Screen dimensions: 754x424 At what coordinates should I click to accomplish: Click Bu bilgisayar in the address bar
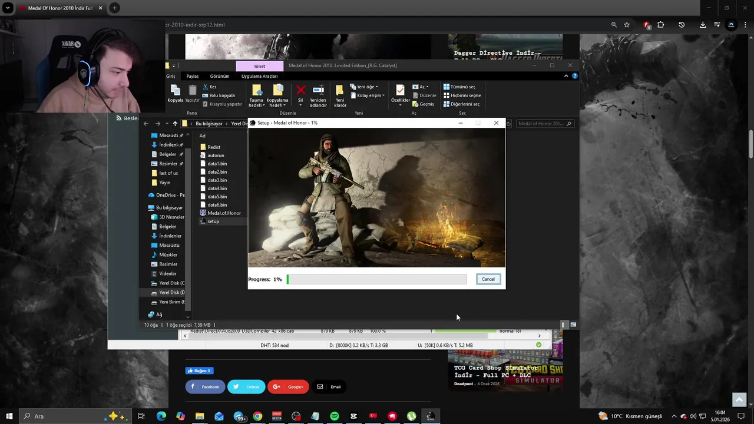[209, 124]
